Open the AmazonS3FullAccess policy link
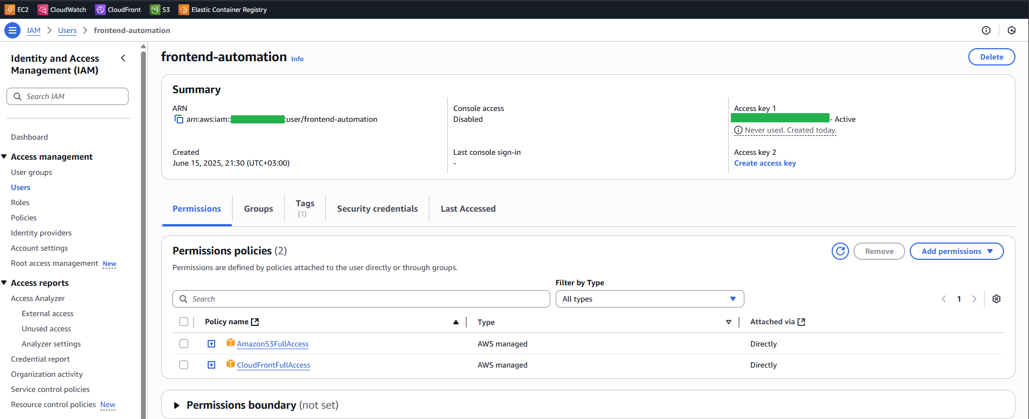The image size is (1029, 419). (273, 344)
